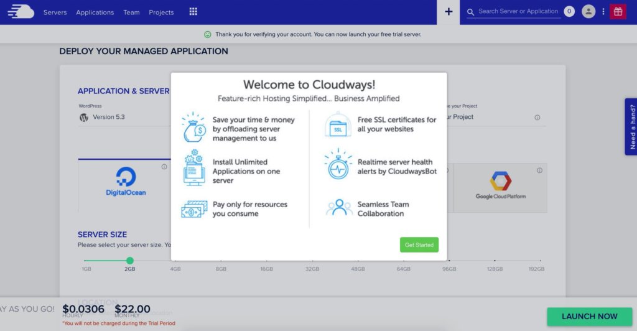Viewport: 637px width, 331px height.
Task: Click the $0.0306 hourly price
Action: 83,309
